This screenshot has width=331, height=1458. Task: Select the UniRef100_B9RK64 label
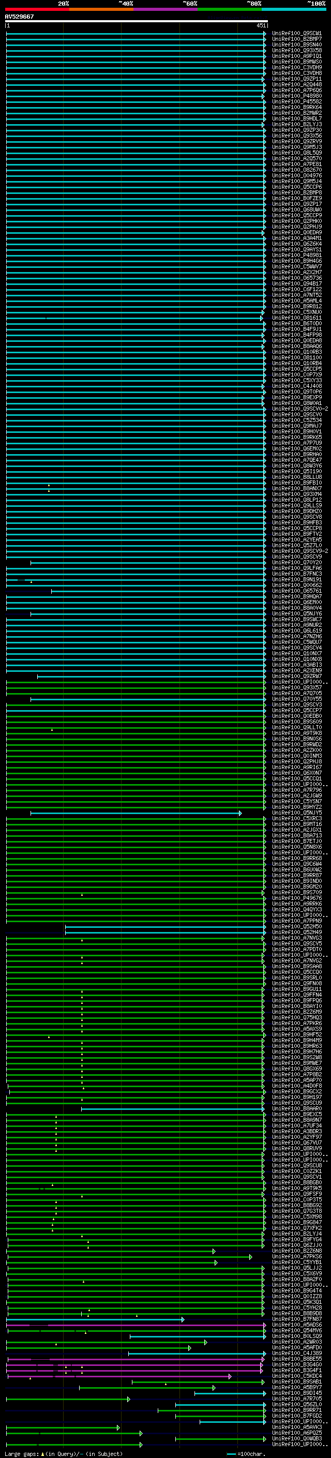[x=296, y=107]
